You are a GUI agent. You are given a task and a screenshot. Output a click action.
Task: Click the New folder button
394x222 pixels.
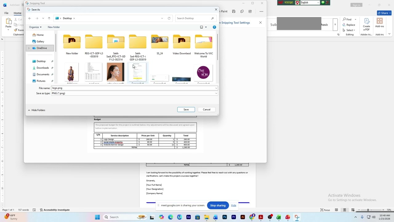click(x=54, y=27)
